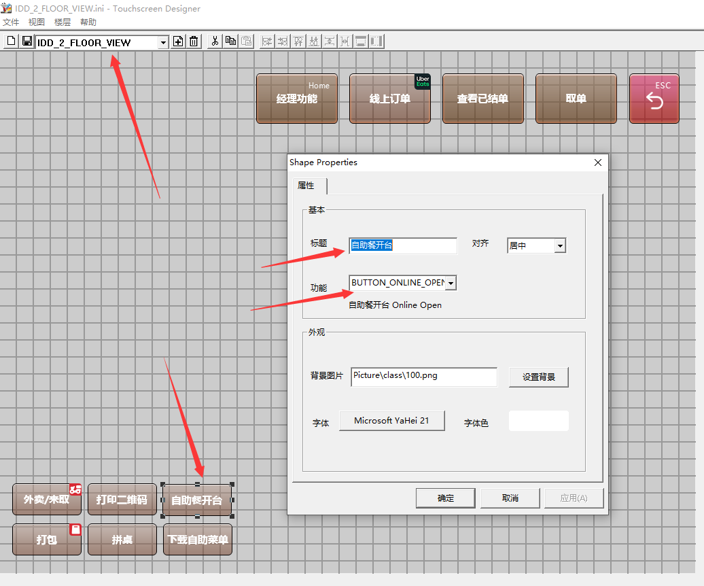This screenshot has height=586, width=704.
Task: Click the Microsoft YaHei 21 font button
Action: pyautogui.click(x=392, y=421)
